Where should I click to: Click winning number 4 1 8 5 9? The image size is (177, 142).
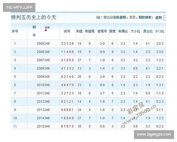[67, 60]
